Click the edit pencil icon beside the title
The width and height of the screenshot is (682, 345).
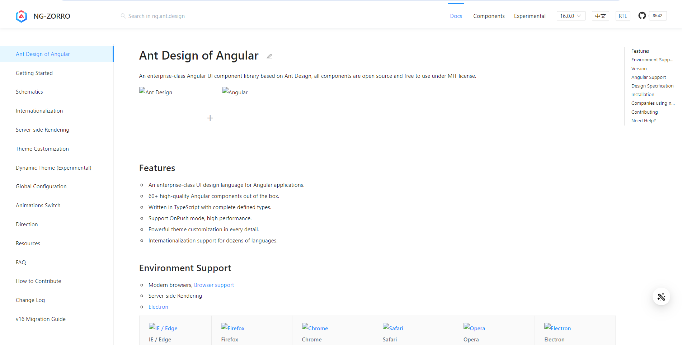point(269,56)
